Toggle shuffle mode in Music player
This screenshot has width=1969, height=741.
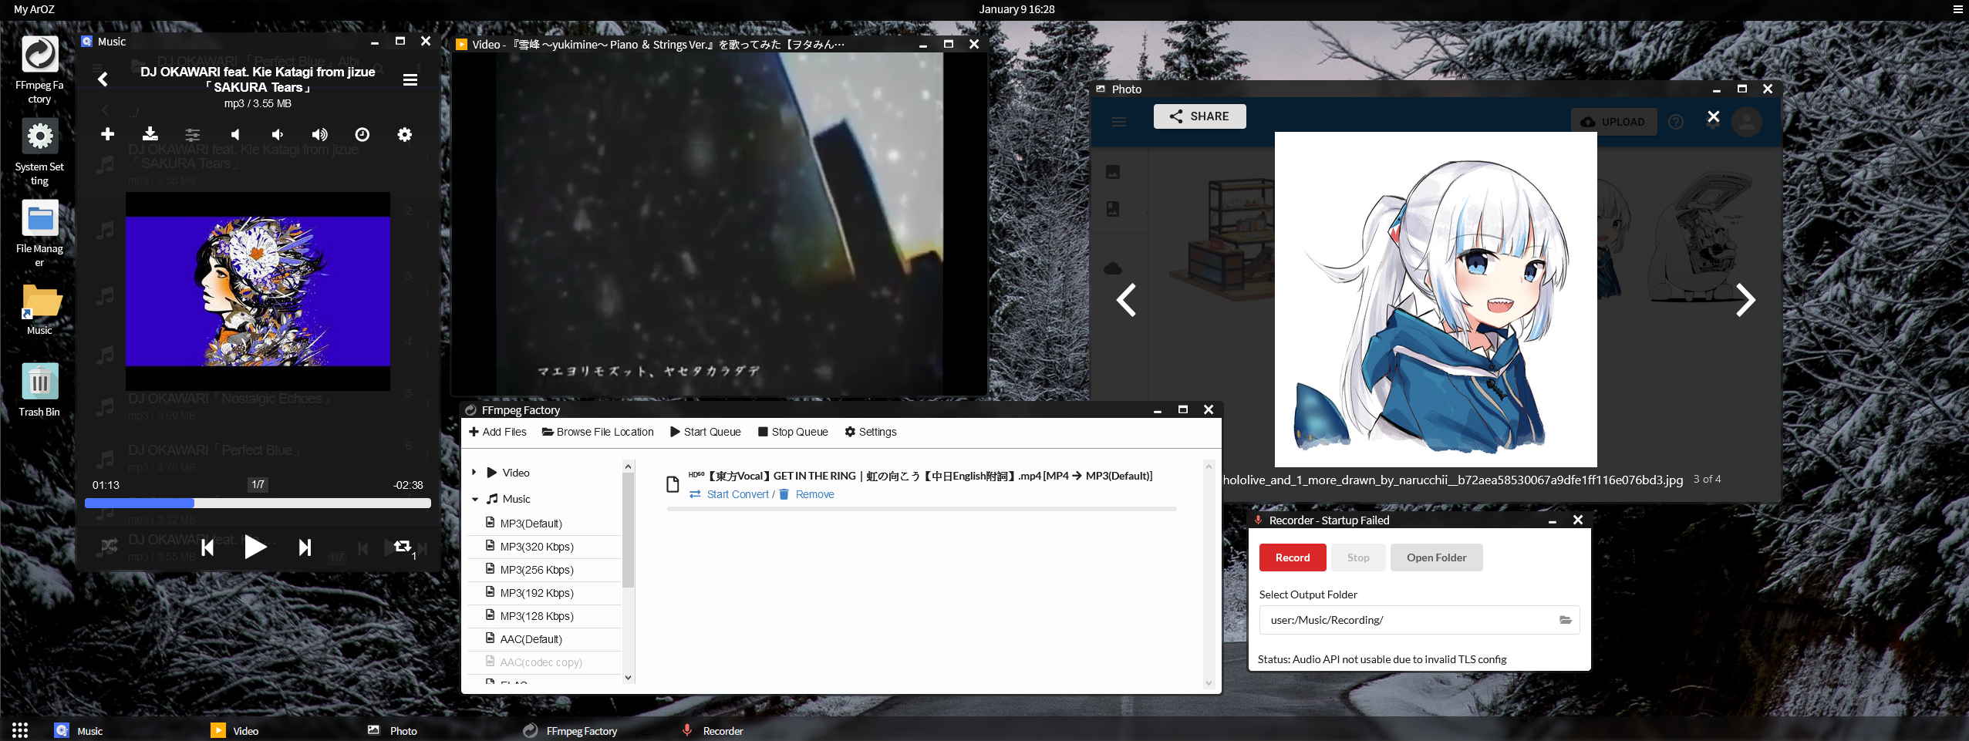pyautogui.click(x=110, y=547)
